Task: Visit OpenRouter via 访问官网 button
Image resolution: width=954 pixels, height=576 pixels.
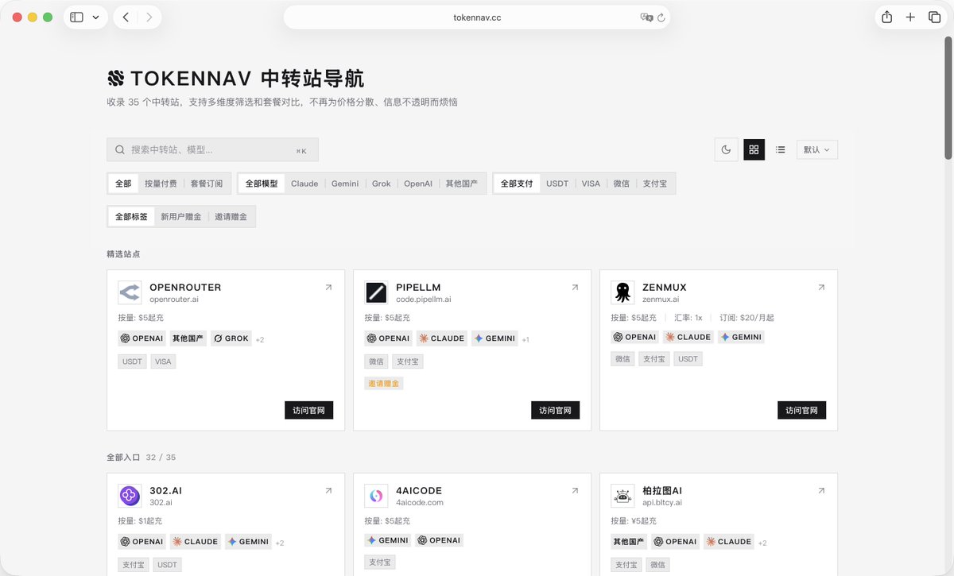Action: (308, 410)
